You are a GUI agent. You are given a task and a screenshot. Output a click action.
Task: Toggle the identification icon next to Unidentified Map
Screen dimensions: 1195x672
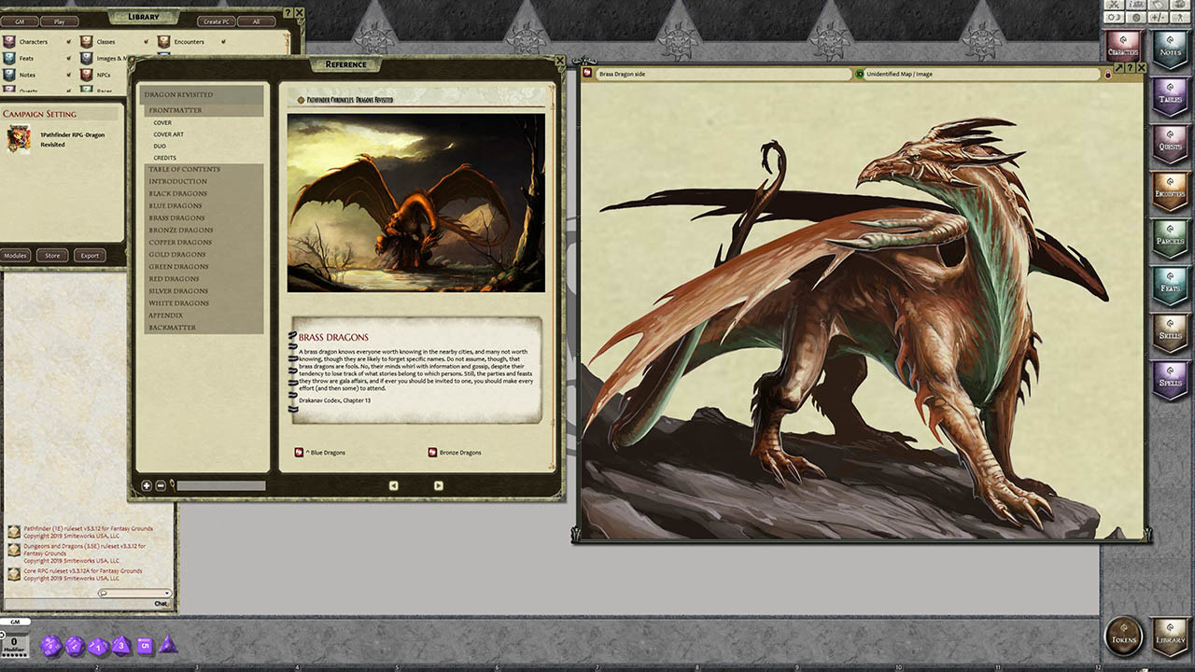tap(860, 74)
